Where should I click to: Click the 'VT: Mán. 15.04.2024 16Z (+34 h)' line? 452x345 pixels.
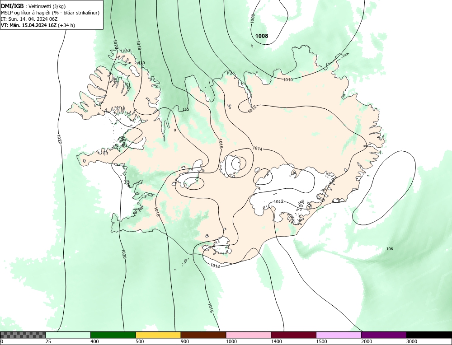(38, 25)
